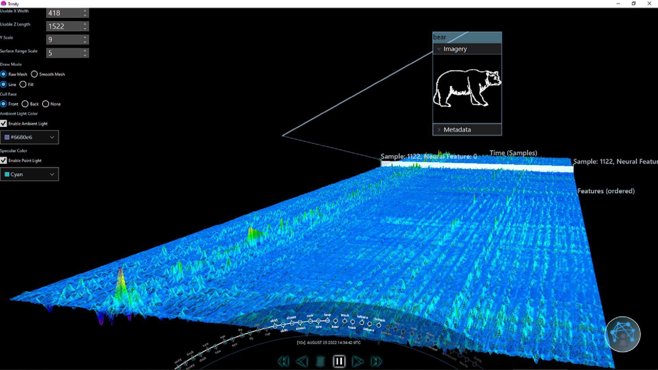
Task: Click the bear callout title bar
Action: (x=467, y=37)
